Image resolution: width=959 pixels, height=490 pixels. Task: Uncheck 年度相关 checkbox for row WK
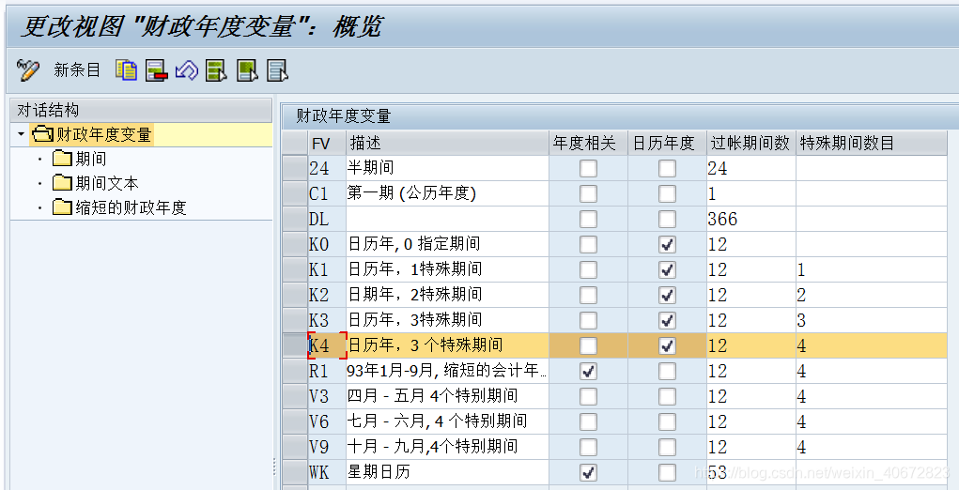pos(588,472)
